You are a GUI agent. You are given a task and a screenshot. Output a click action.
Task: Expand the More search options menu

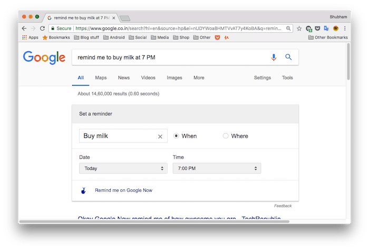[x=199, y=78]
